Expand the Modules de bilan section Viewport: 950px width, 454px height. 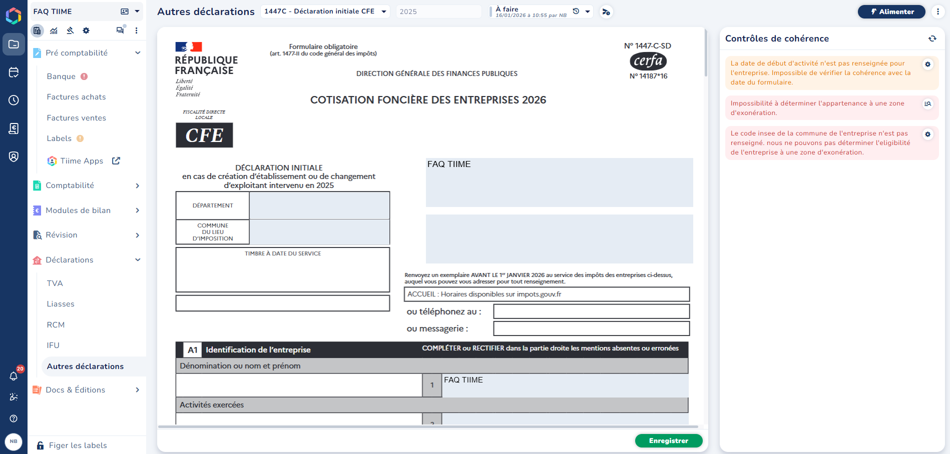(x=138, y=210)
